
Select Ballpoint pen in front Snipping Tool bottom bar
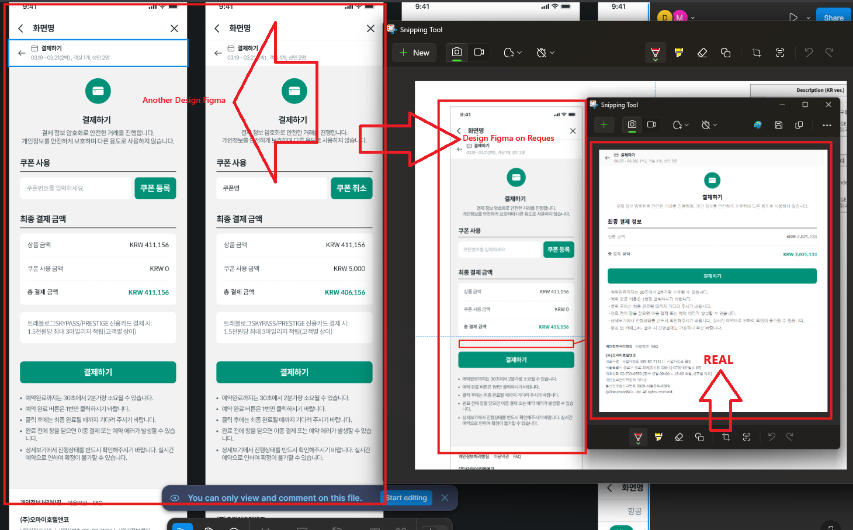point(638,437)
